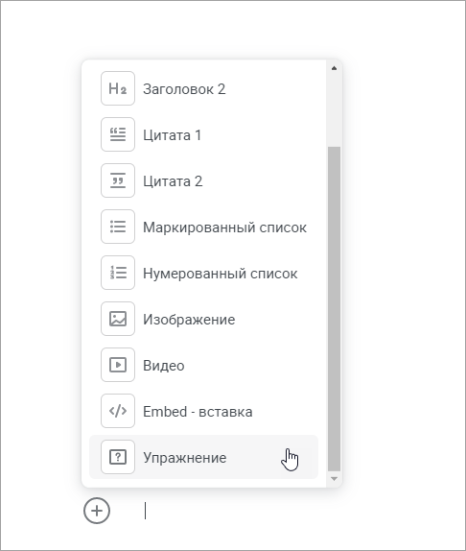Click the scrollbar up arrow
466x551 pixels.
pos(334,68)
